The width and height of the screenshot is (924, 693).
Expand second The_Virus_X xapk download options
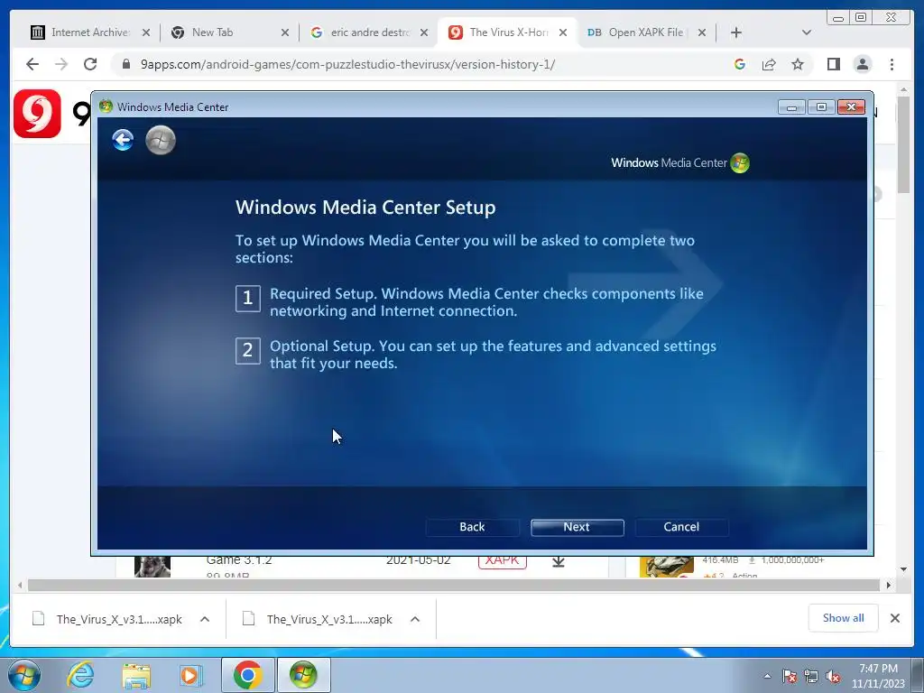coord(415,619)
